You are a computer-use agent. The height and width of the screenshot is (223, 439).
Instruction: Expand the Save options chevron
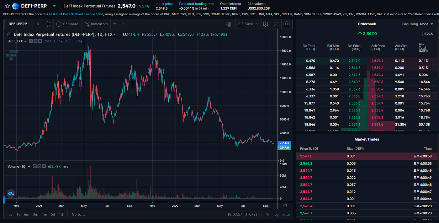tap(257, 24)
